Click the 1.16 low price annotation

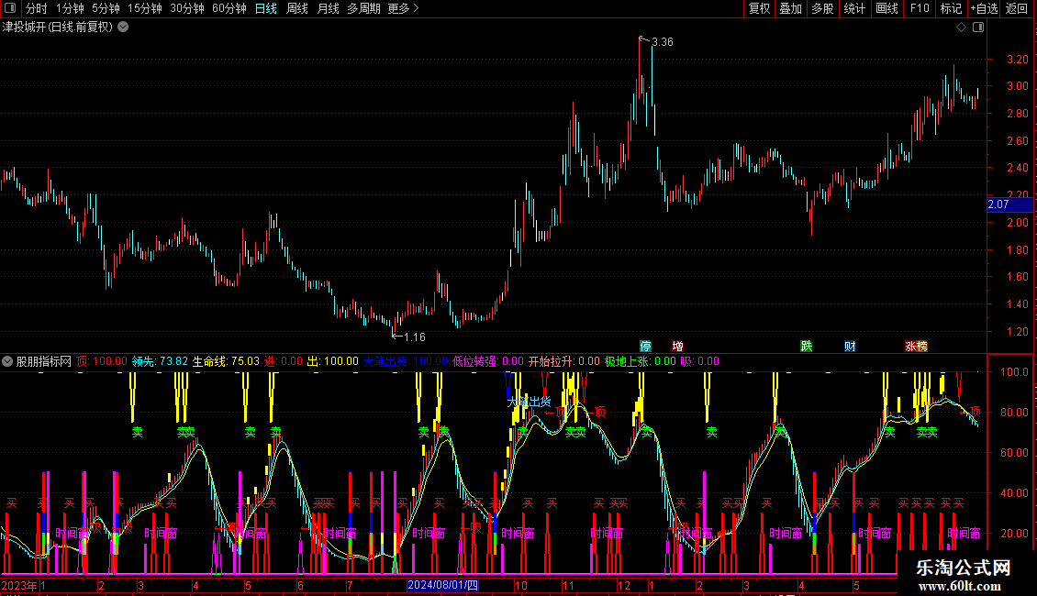click(x=414, y=337)
